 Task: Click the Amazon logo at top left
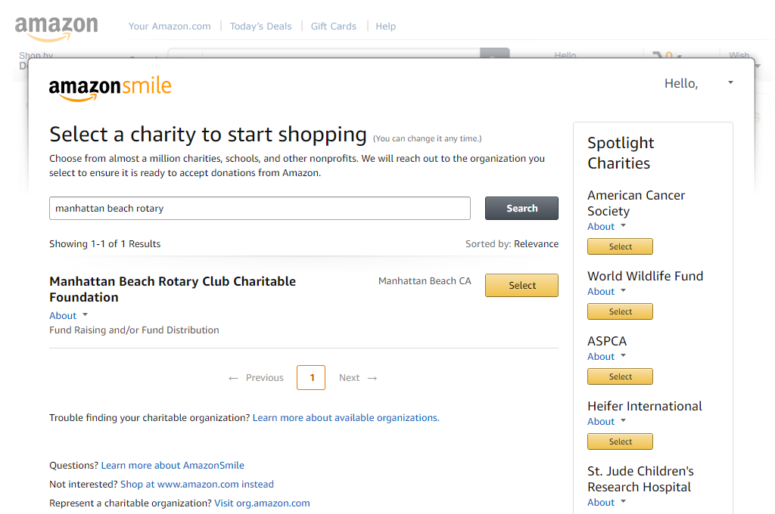click(56, 28)
